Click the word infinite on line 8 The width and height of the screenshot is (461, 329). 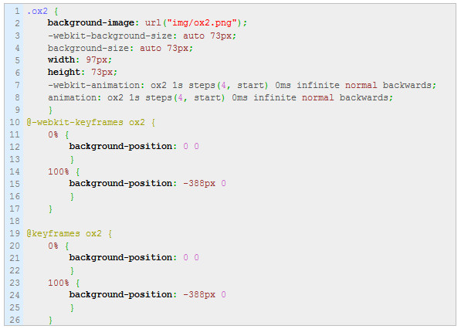coord(275,97)
